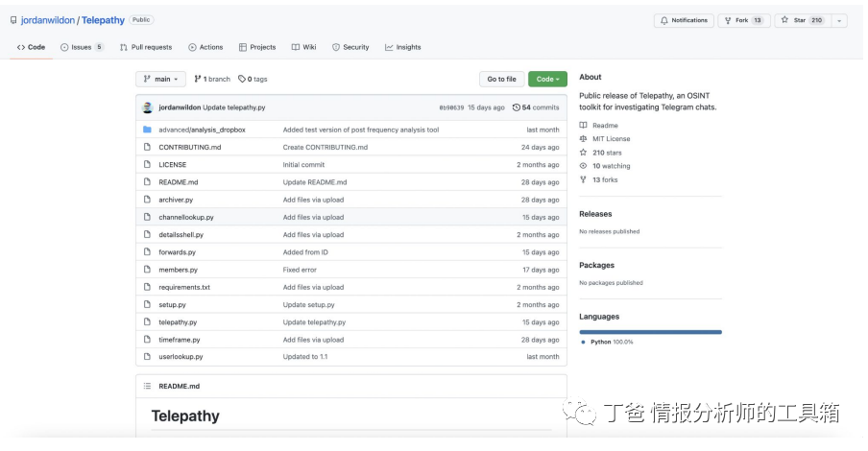Viewport: 868px width, 451px height.
Task: Click file icon beside archiver.py
Action: pos(147,200)
